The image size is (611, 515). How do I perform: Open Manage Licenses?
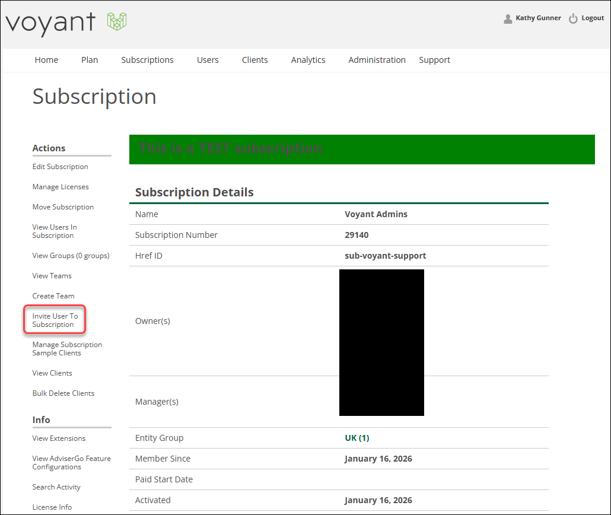[x=61, y=187]
